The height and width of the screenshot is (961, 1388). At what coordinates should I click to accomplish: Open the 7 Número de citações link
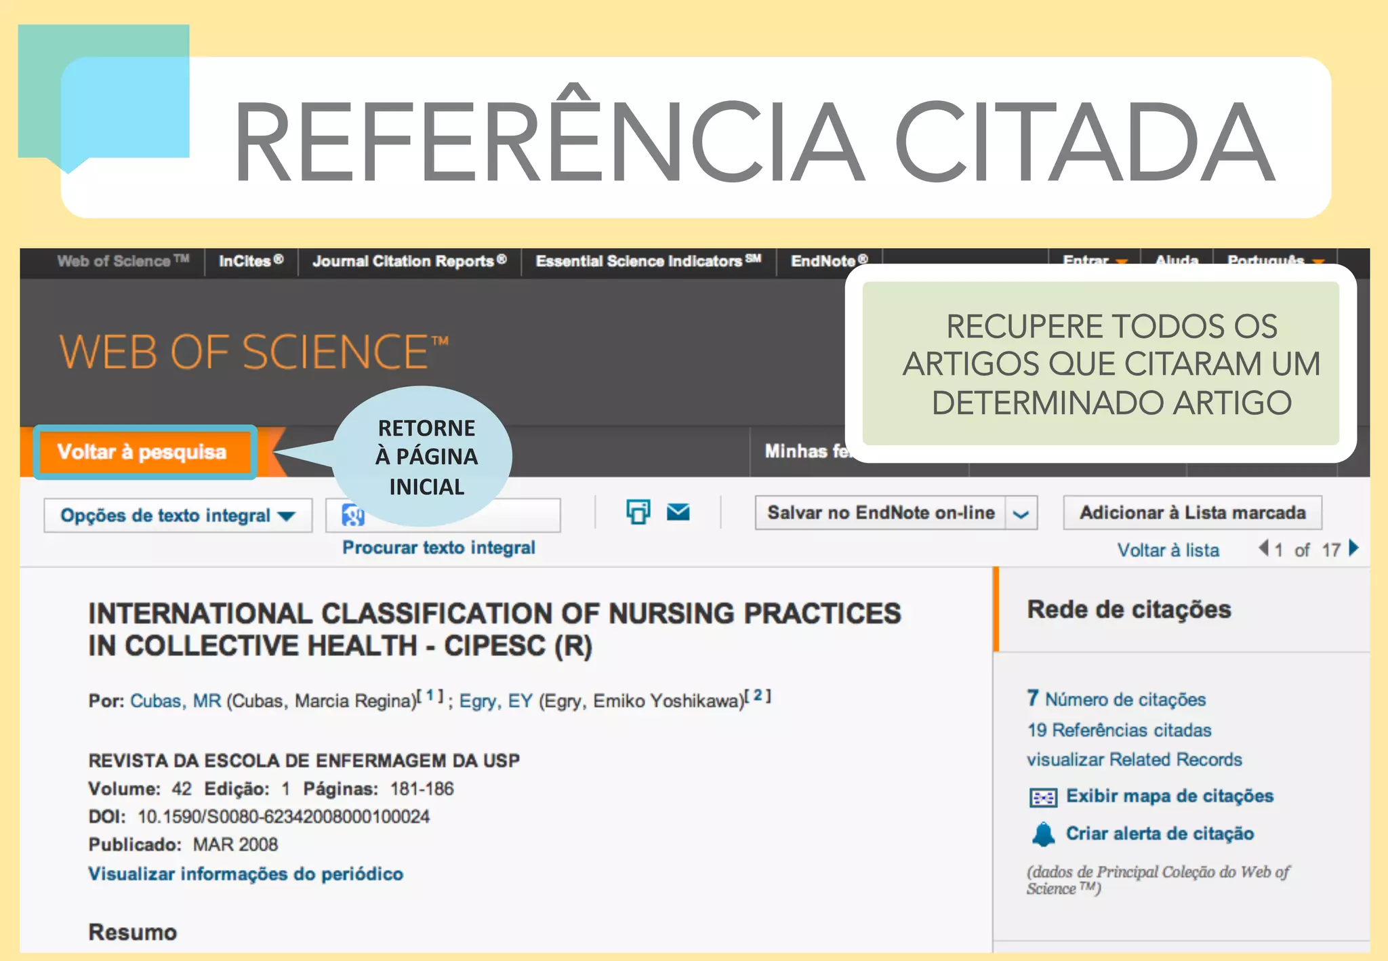pyautogui.click(x=1116, y=699)
